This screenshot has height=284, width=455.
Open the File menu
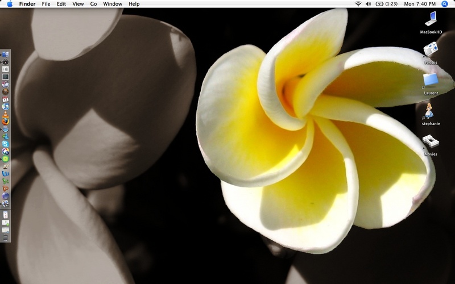coord(46,4)
